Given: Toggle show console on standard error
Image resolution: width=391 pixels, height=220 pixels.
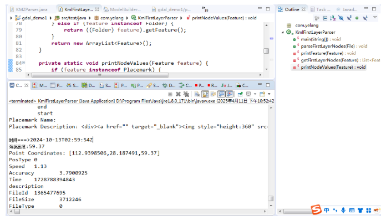Looking at the screenshot, I should (x=230, y=94).
